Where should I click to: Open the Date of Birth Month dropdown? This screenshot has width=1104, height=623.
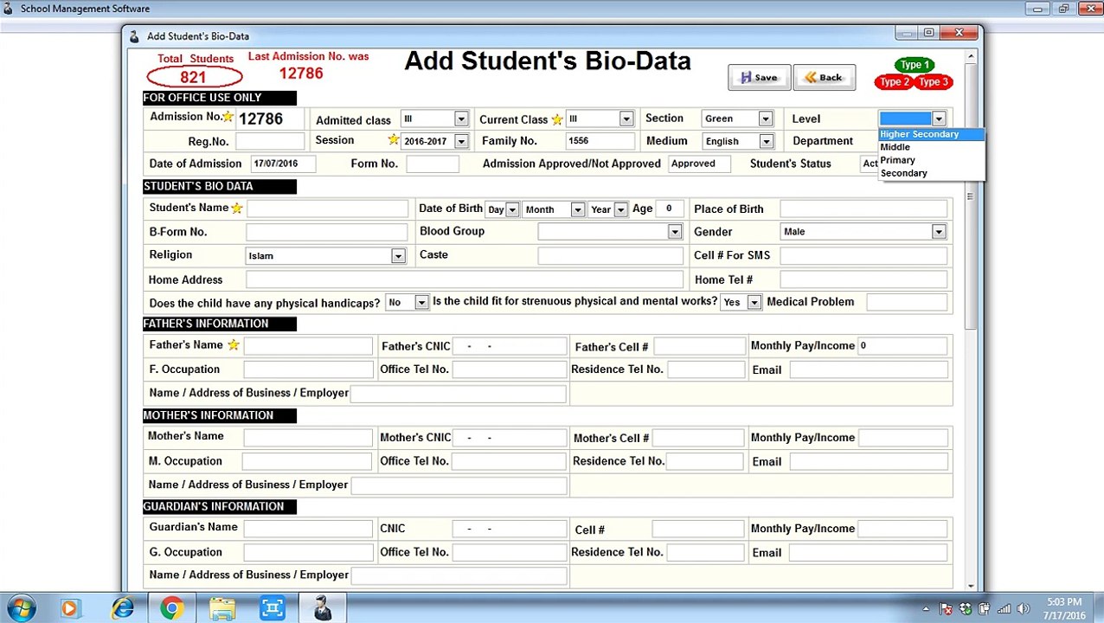pyautogui.click(x=577, y=209)
